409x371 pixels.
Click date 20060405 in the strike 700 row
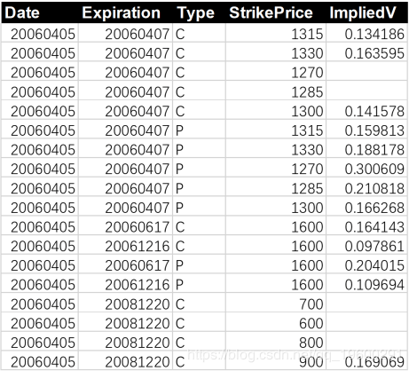click(x=43, y=304)
